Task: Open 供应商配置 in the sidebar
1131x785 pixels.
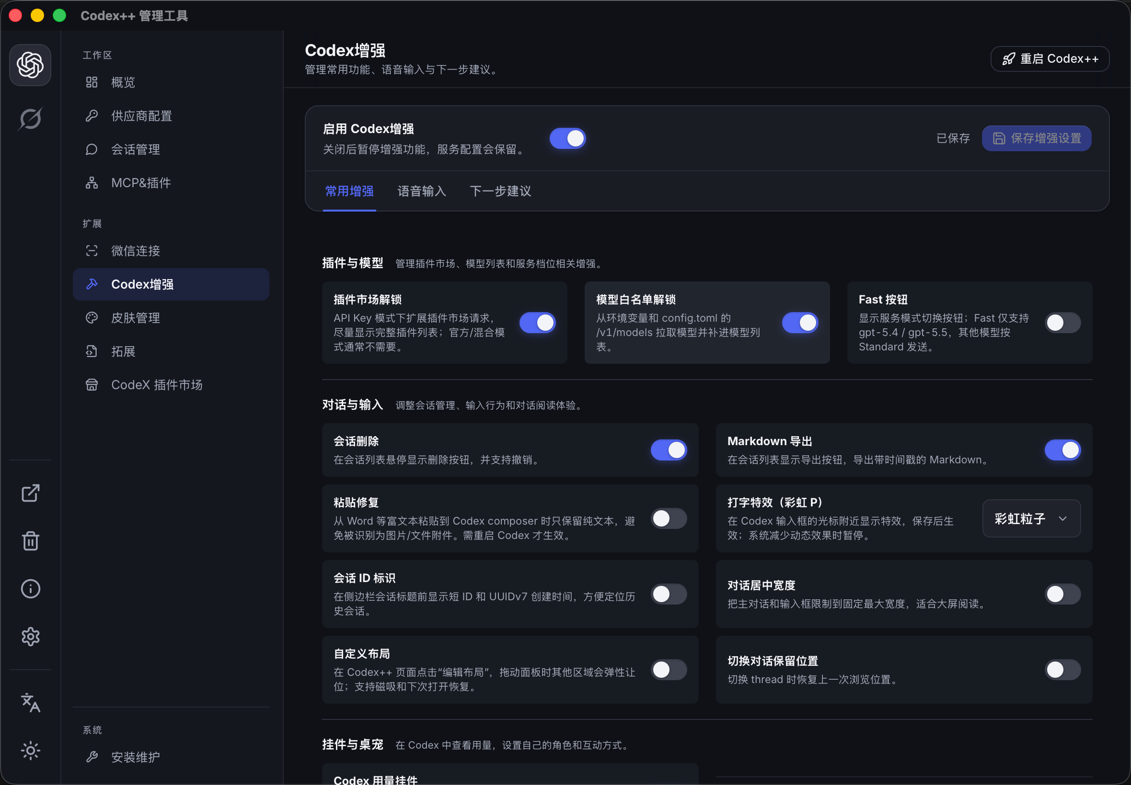Action: tap(171, 115)
